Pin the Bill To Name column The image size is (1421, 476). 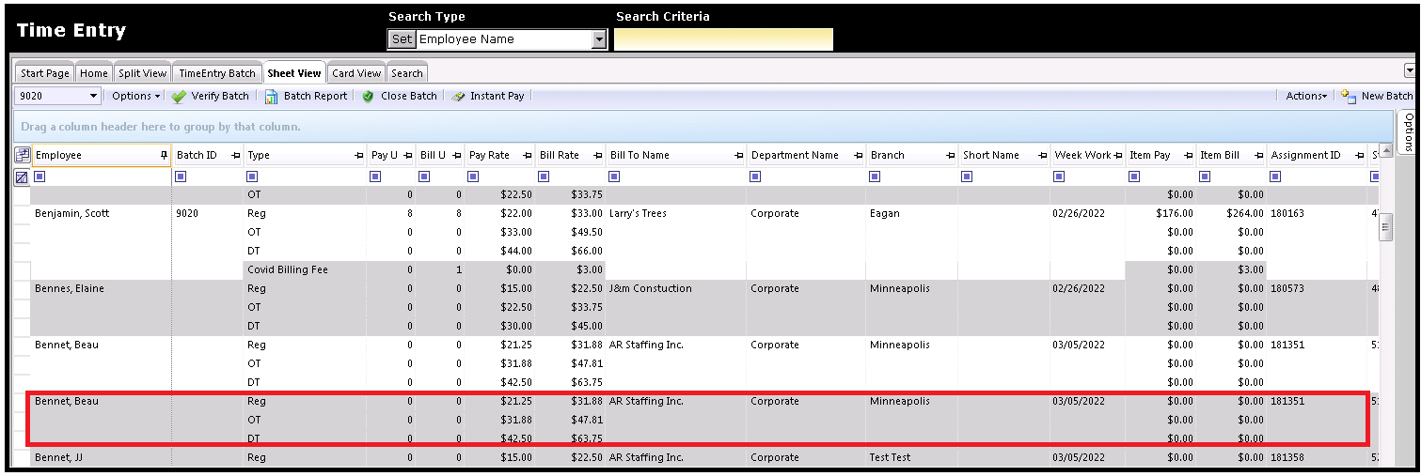coord(738,156)
